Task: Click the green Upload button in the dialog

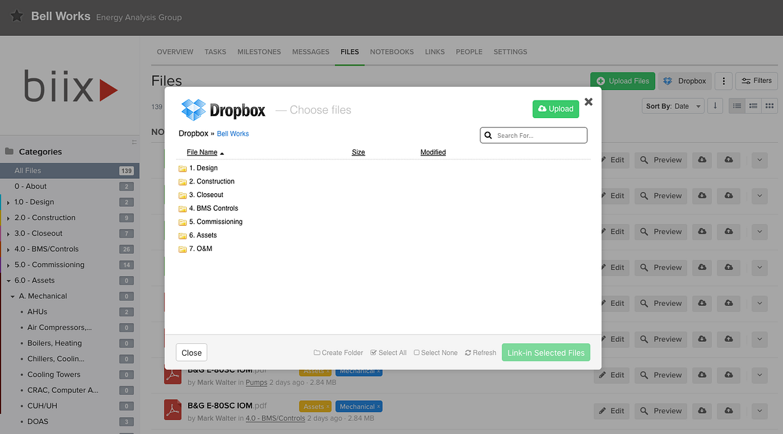Action: (x=555, y=109)
